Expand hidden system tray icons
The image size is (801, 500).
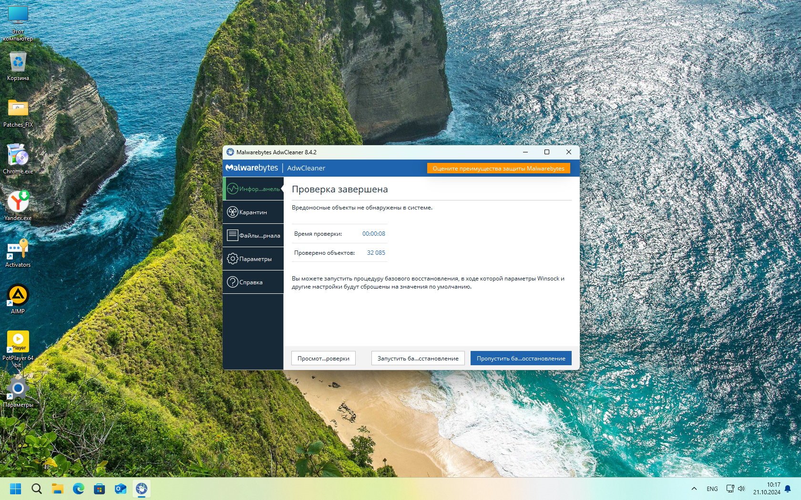pyautogui.click(x=694, y=489)
